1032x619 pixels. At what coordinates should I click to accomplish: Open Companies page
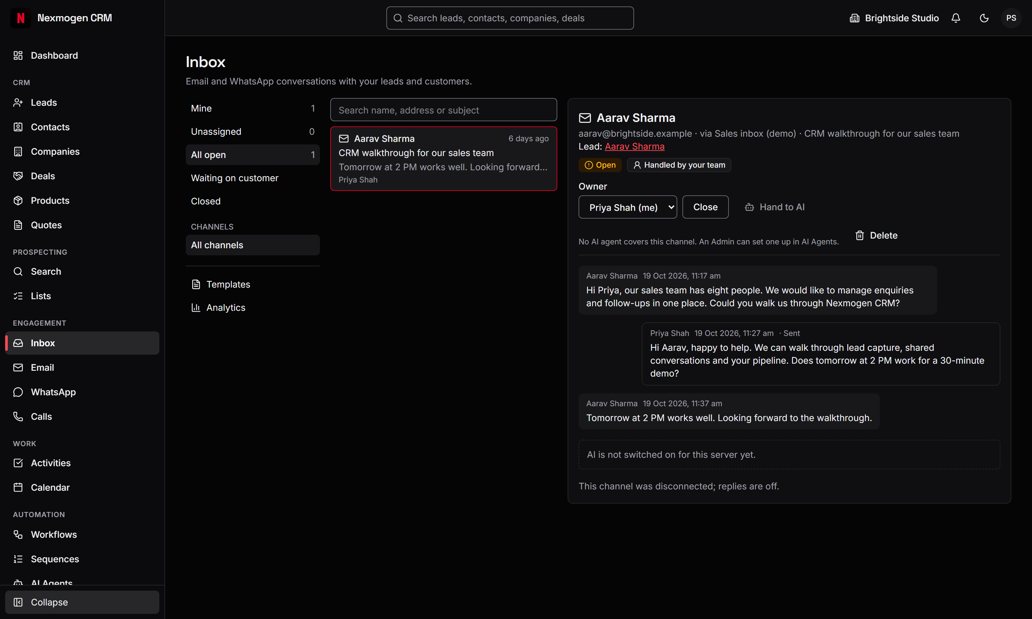(82, 152)
